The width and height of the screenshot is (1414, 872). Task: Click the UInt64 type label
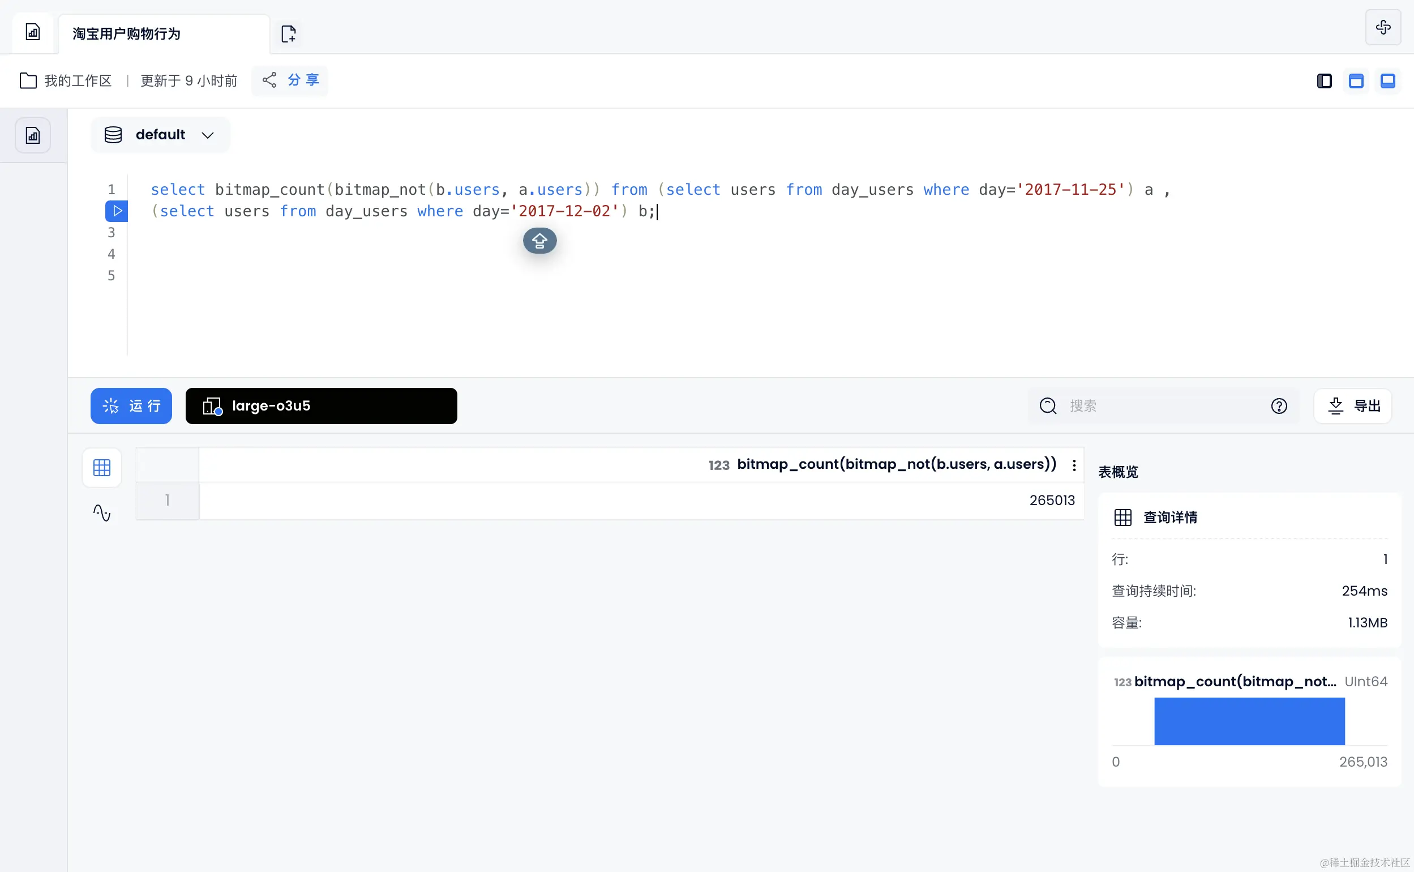pos(1365,682)
